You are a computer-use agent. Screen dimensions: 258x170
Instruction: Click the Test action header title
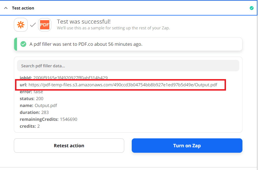click(x=23, y=8)
